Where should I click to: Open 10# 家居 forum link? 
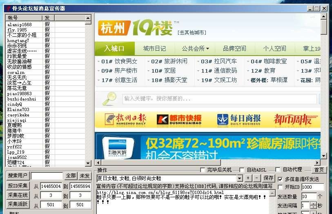163,71
